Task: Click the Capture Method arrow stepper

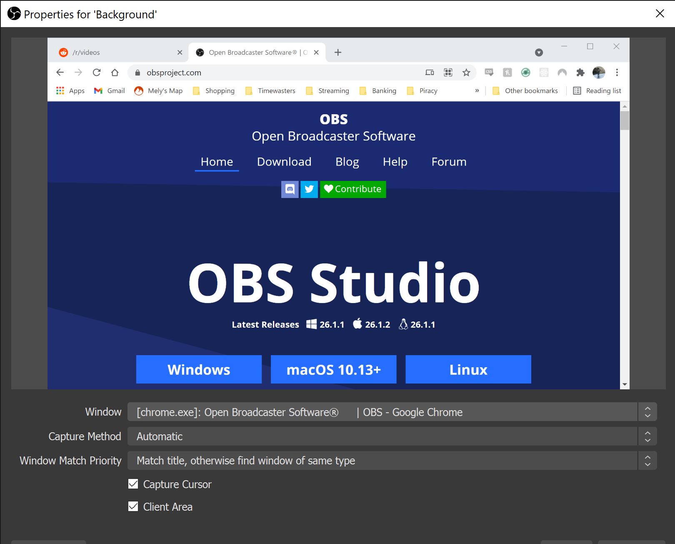Action: click(x=647, y=436)
